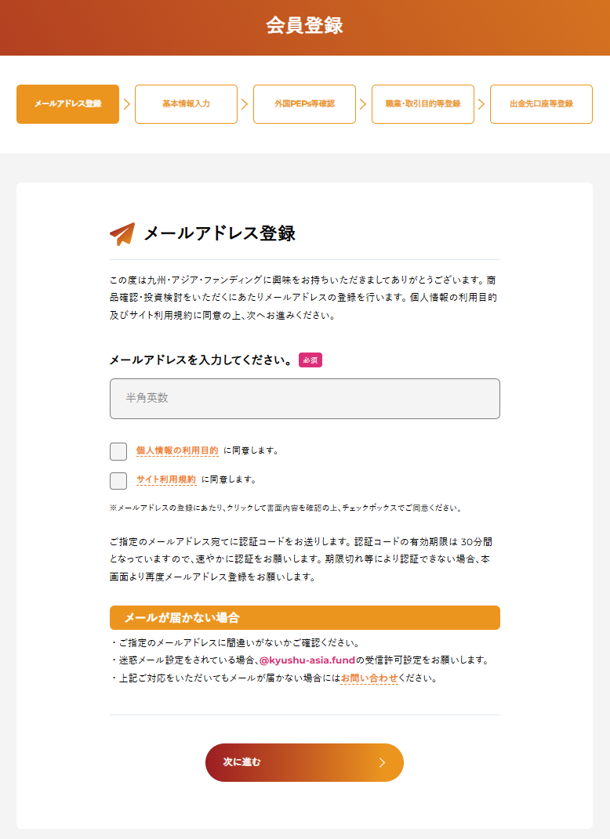This screenshot has height=839, width=610.
Task: Focus the 半角英数 email address field
Action: pos(305,399)
